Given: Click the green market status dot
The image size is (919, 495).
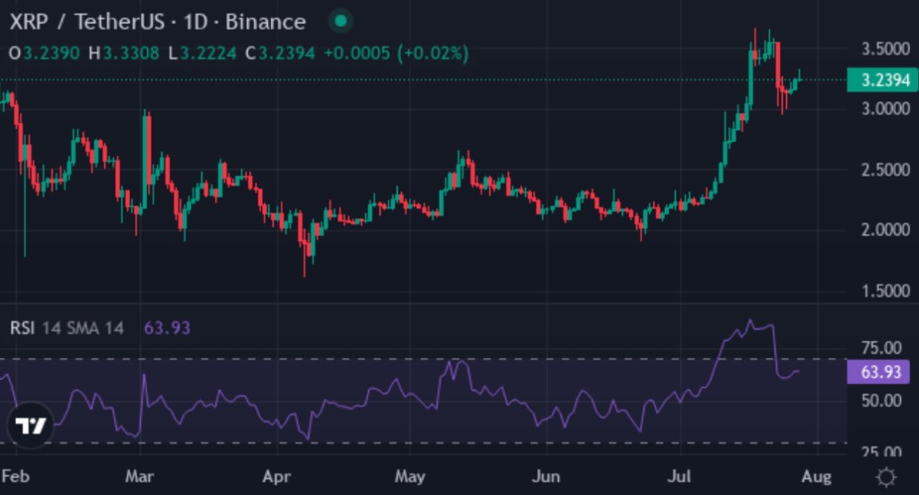Looking at the screenshot, I should (x=340, y=22).
